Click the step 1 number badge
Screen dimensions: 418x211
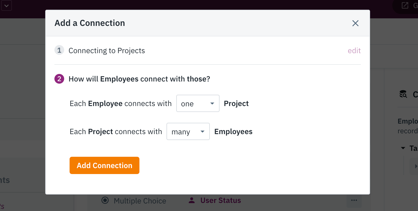coord(59,50)
